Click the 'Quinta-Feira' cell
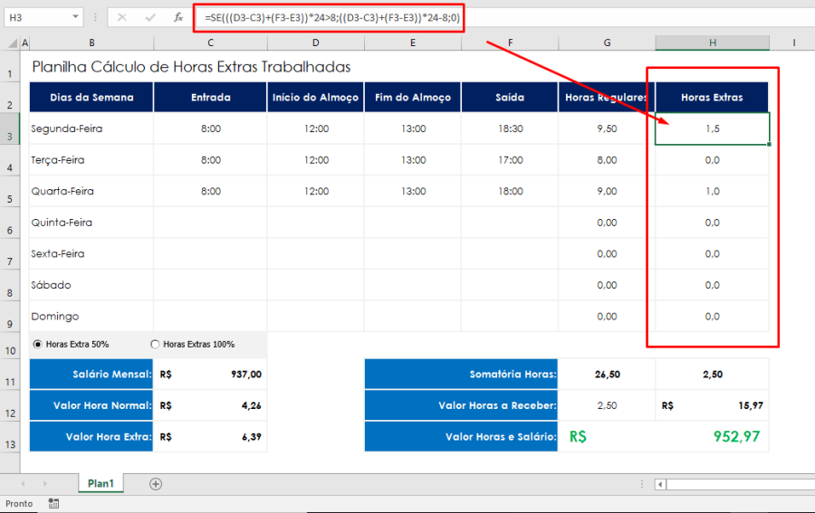Viewport: 815px width, 513px height. [x=91, y=223]
